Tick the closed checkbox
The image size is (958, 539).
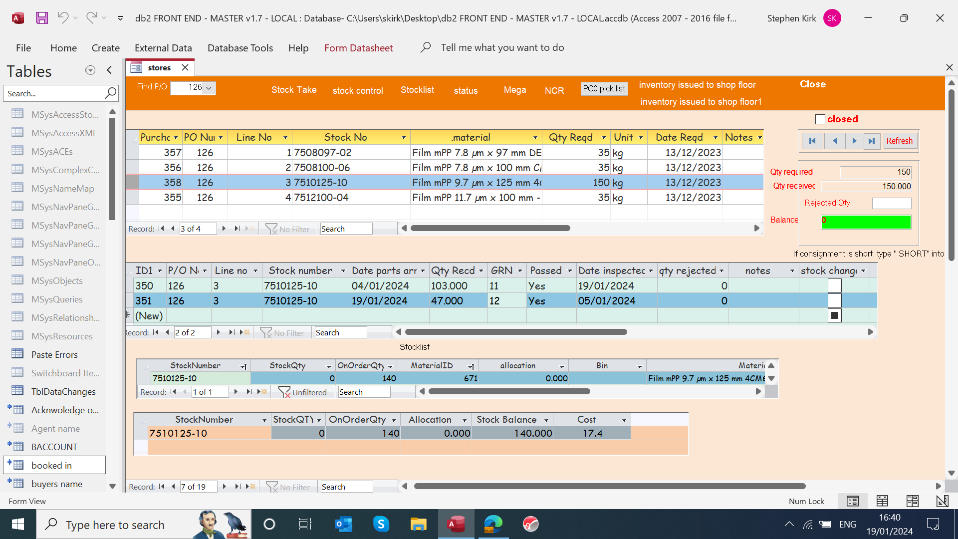pyautogui.click(x=820, y=119)
